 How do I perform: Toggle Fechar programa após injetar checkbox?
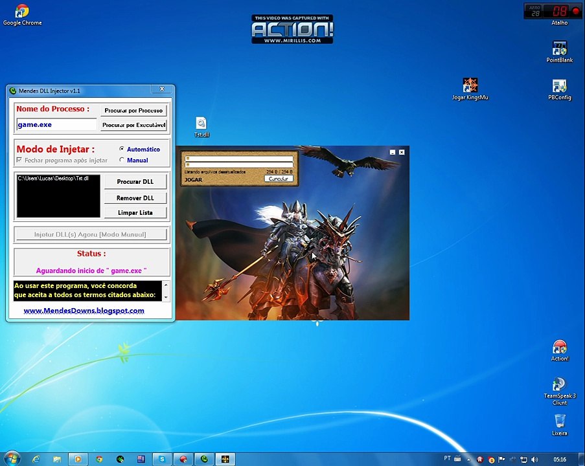click(62, 160)
